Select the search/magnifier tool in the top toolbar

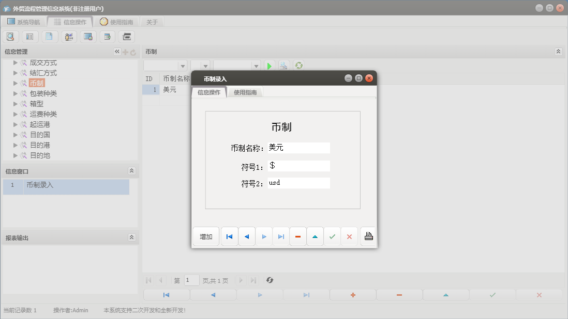pos(10,36)
